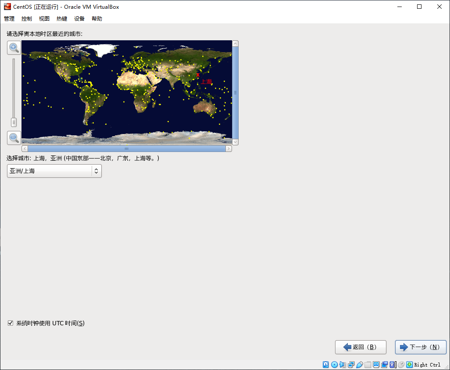Click the video capture status icon
Screen dimensions: 450x370
tap(385, 365)
